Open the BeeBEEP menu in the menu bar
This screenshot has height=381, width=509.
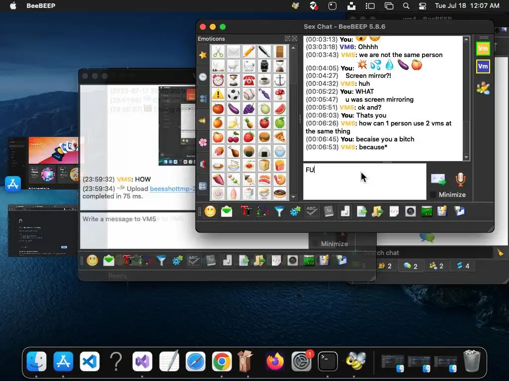[x=41, y=5]
